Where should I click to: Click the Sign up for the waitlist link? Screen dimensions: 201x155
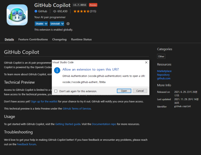[x=44, y=101]
